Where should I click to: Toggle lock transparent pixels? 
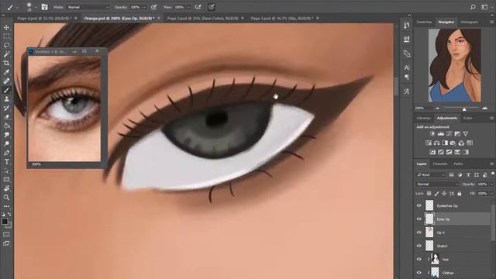tap(429, 193)
